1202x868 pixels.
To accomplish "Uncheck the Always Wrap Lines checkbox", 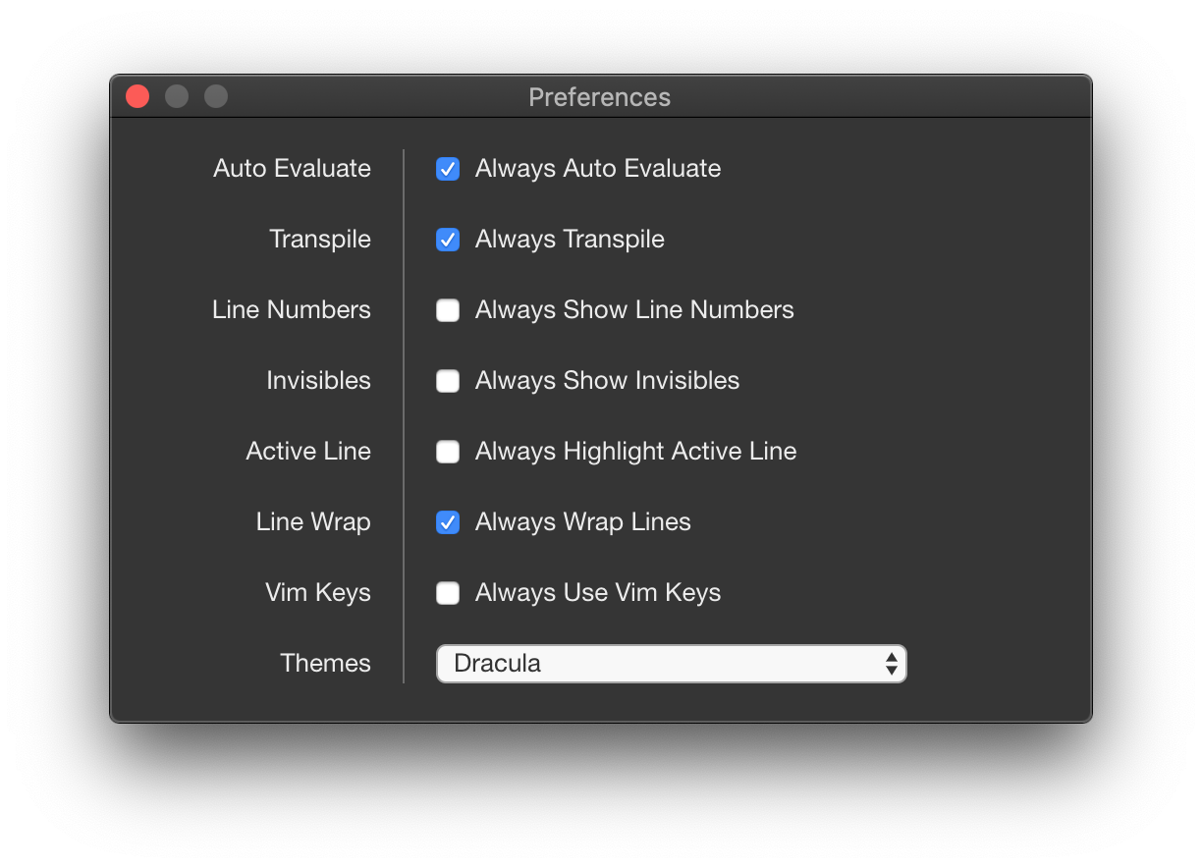I will pos(448,522).
